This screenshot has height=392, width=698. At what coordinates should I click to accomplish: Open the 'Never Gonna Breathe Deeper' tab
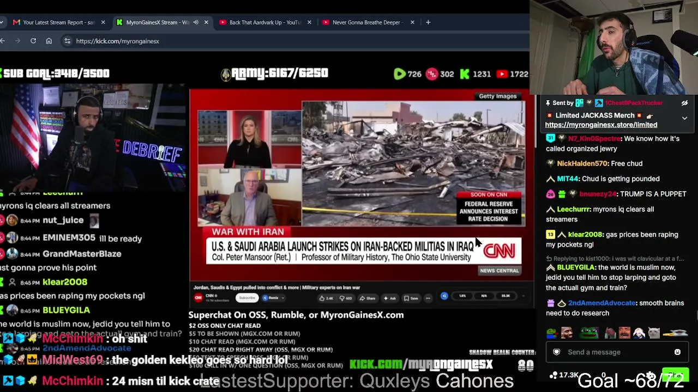367,22
